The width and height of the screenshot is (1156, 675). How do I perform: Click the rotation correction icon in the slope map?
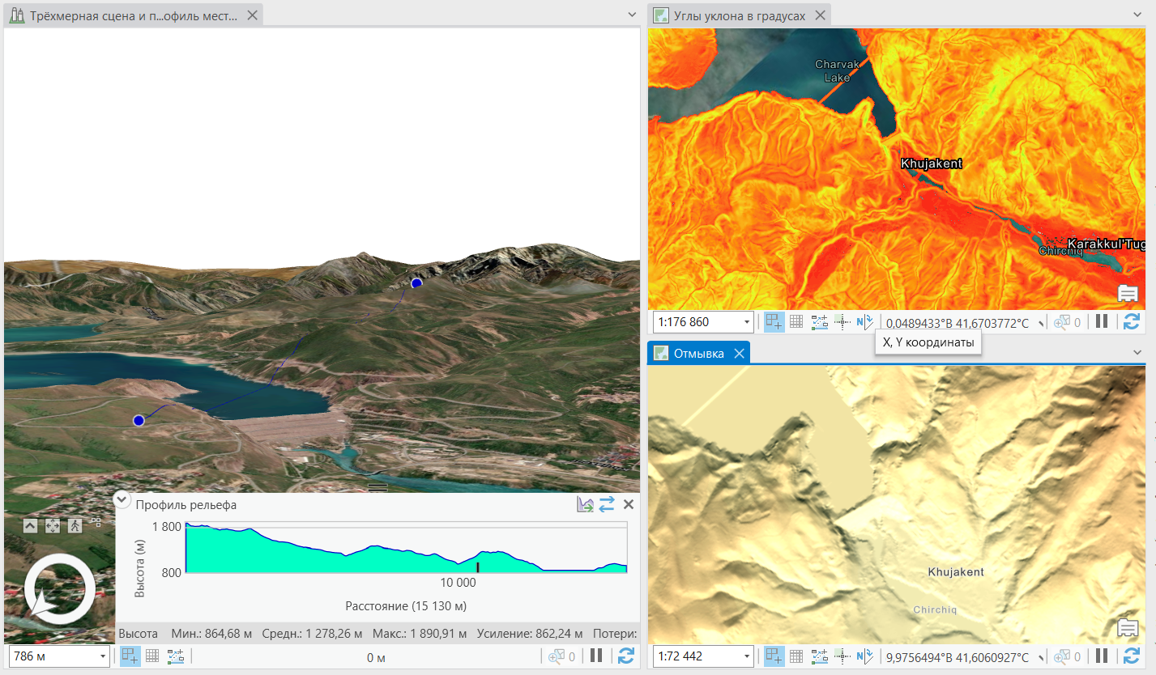(x=864, y=322)
